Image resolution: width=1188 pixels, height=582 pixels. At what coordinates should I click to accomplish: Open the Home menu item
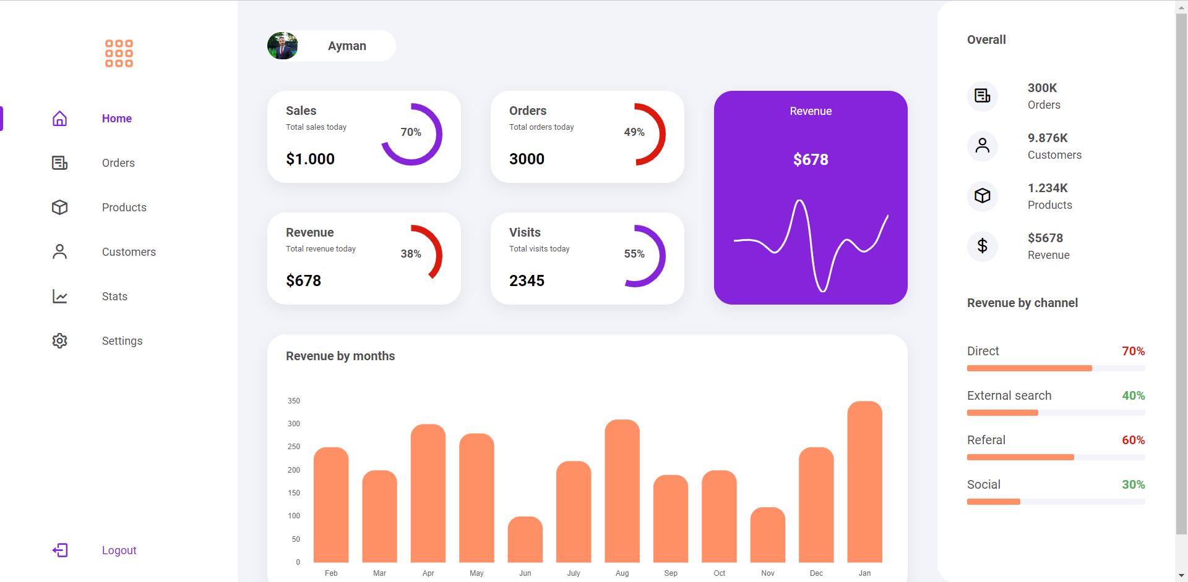(117, 119)
